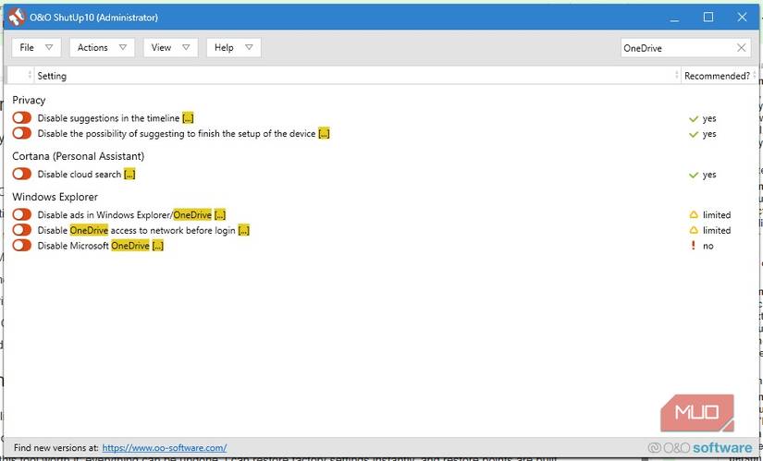
Task: Expand details for finish setup suggestion
Action: (x=324, y=134)
